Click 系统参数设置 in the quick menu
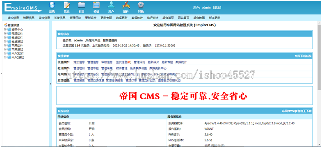 click(x=138, y=68)
